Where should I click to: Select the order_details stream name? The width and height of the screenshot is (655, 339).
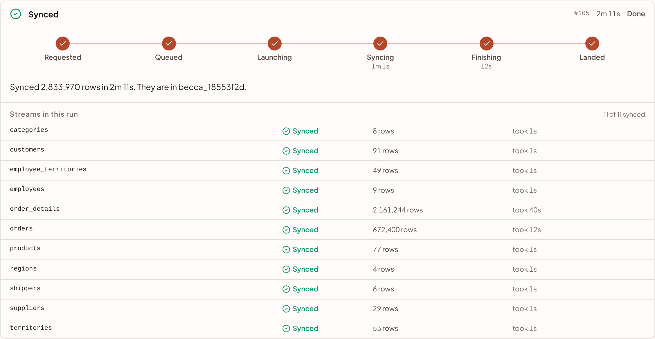tap(35, 209)
